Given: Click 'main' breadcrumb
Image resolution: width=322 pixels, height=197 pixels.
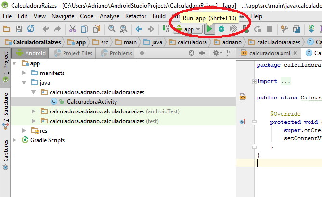Looking at the screenshot, I should (126, 42).
